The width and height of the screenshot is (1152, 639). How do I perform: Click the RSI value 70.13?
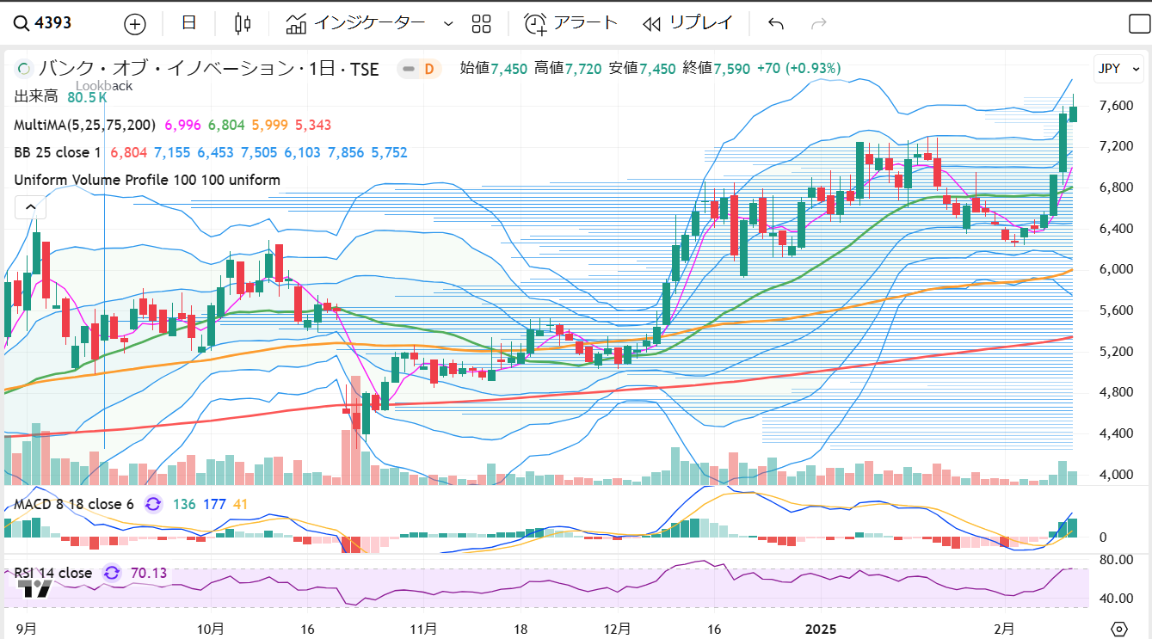149,573
